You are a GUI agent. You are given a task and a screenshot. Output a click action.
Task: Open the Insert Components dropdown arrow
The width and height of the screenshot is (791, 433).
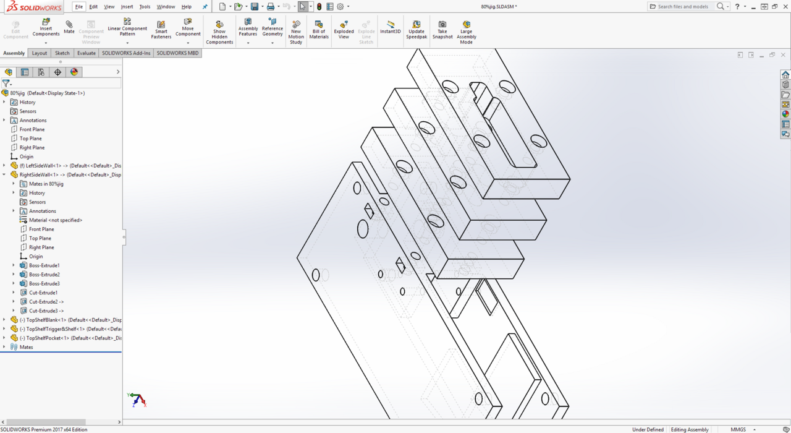46,43
